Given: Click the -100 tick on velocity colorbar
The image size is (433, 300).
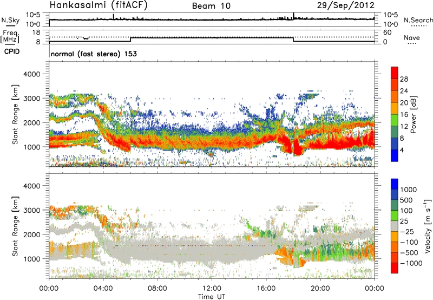Looking at the screenshot, I should point(409,242).
